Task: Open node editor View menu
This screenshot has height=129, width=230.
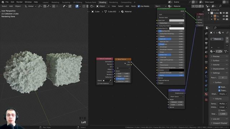Action: 114,6
